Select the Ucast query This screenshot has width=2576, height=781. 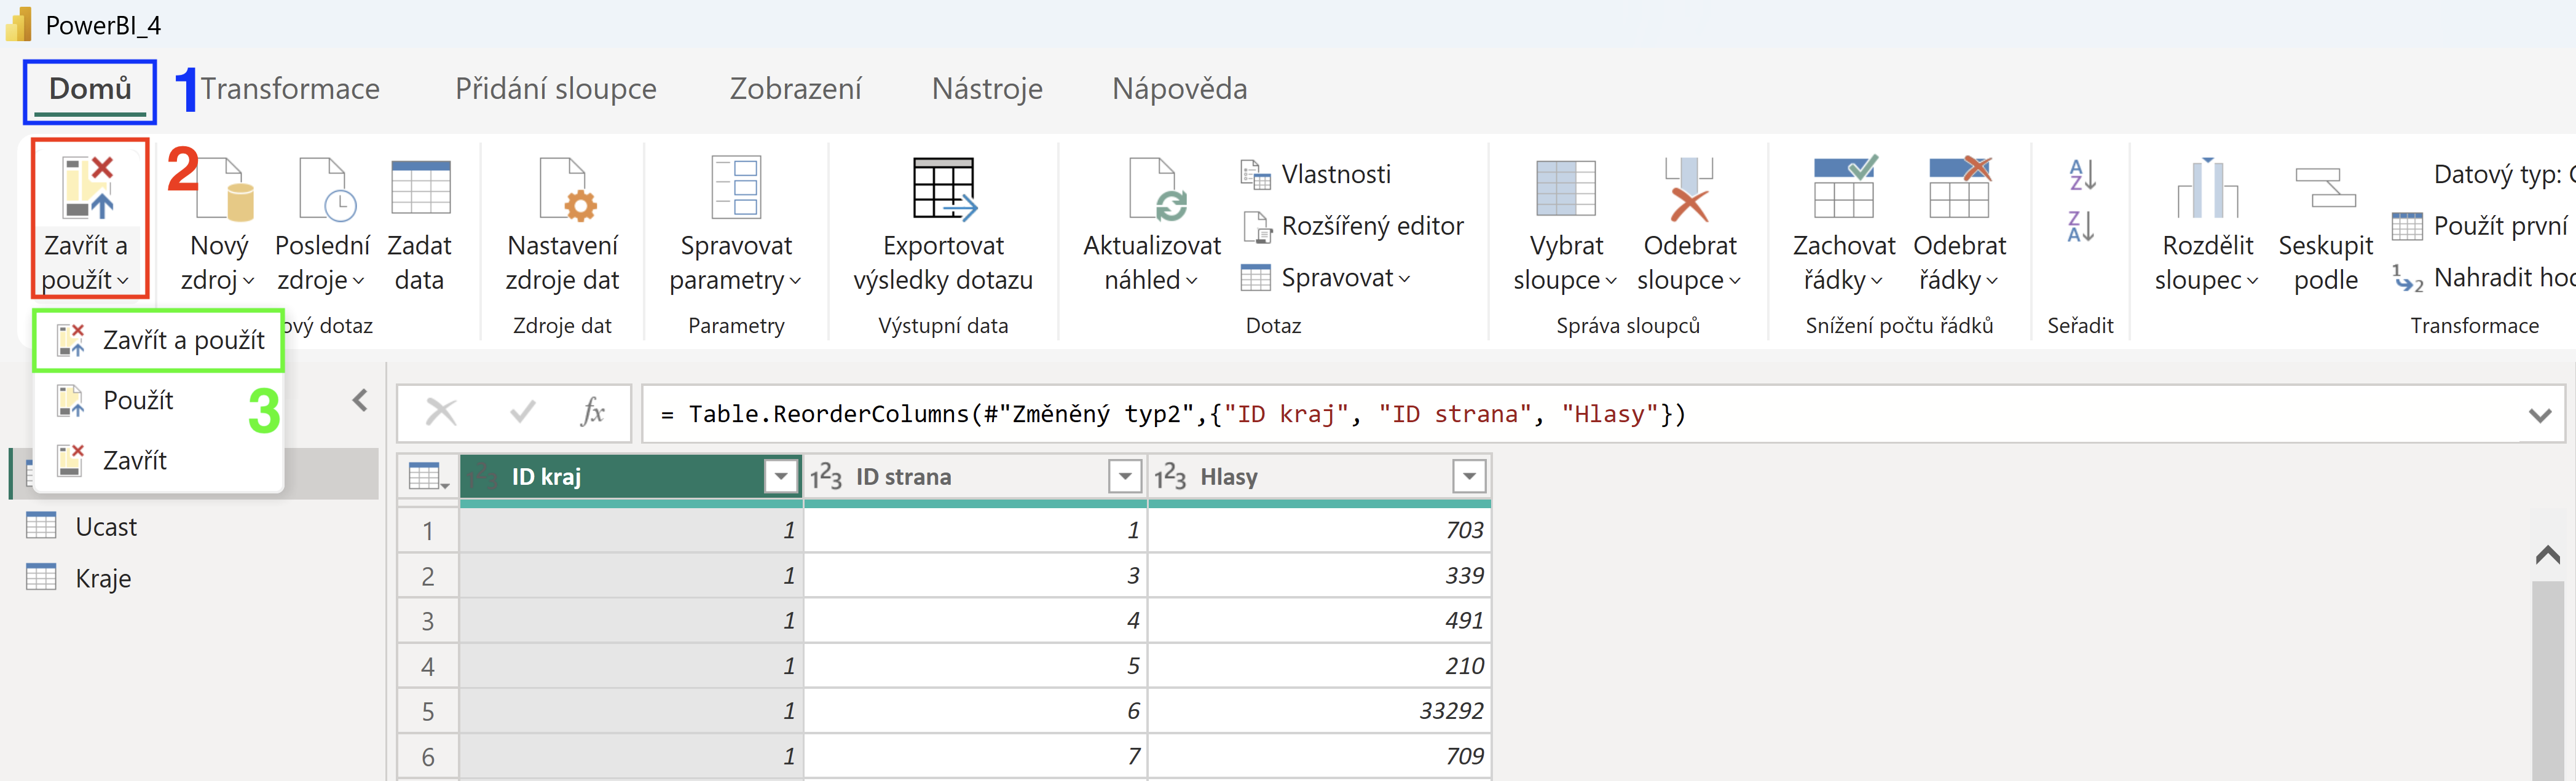[x=106, y=527]
